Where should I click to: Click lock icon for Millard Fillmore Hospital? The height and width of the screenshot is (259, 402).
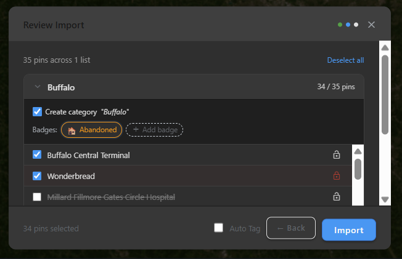[x=337, y=196]
